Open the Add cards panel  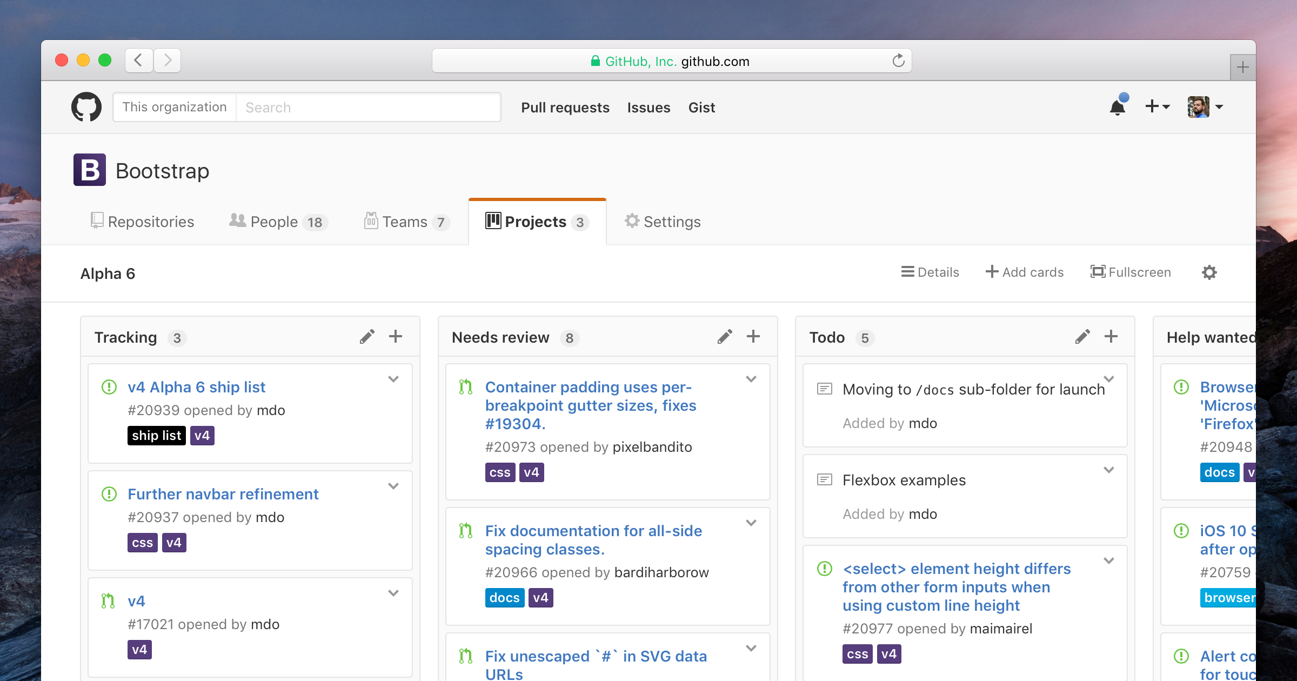1024,272
